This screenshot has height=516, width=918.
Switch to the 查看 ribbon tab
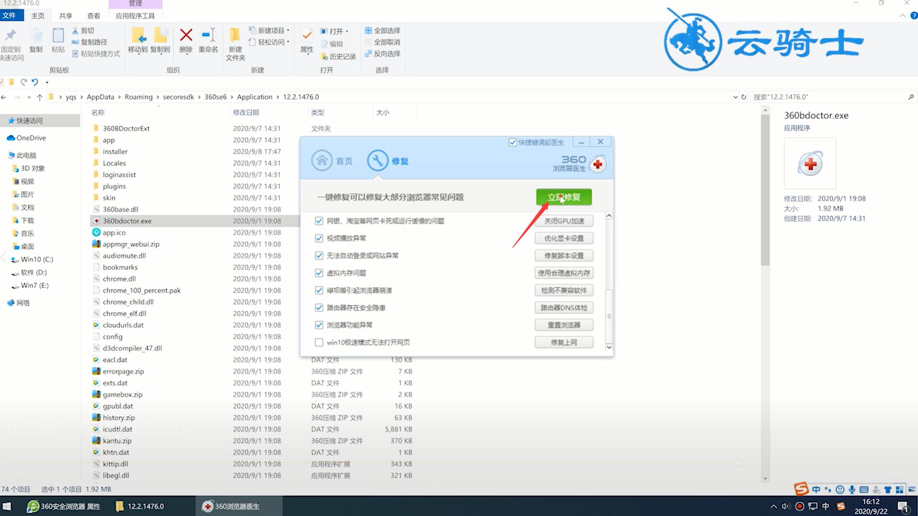click(94, 15)
